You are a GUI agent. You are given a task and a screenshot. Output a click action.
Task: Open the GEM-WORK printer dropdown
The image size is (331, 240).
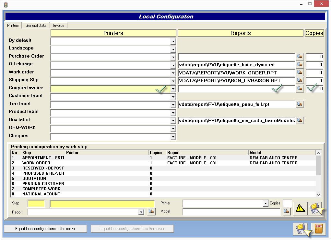[x=173, y=129]
